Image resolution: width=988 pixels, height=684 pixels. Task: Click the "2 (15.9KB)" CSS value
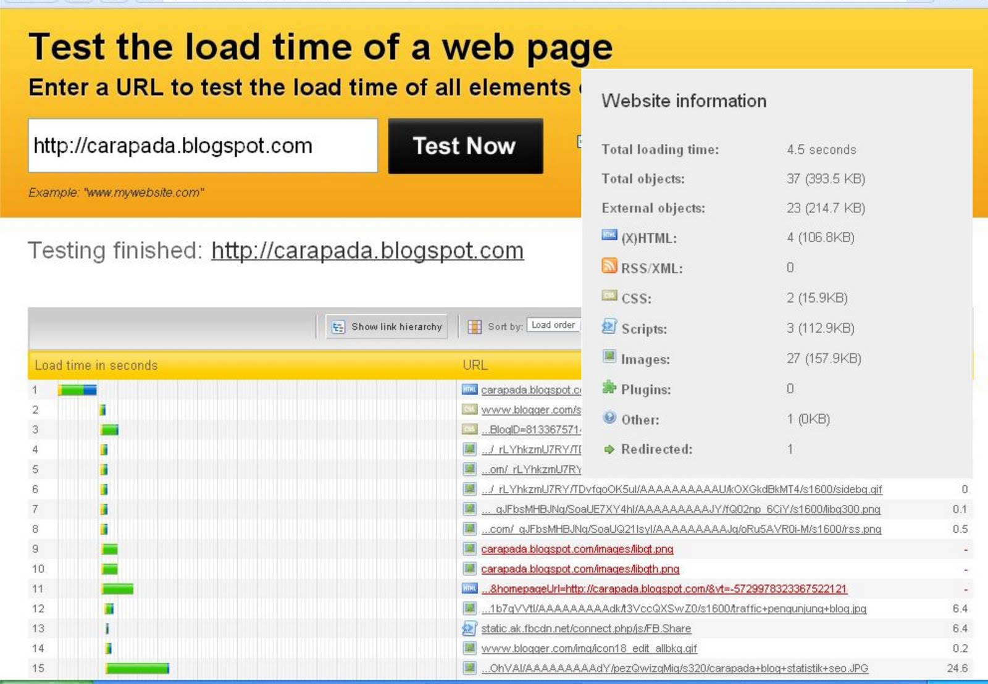pyautogui.click(x=817, y=298)
